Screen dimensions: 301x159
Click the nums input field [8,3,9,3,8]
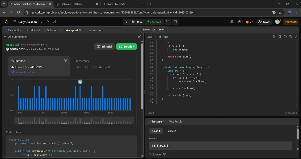click(x=220, y=145)
